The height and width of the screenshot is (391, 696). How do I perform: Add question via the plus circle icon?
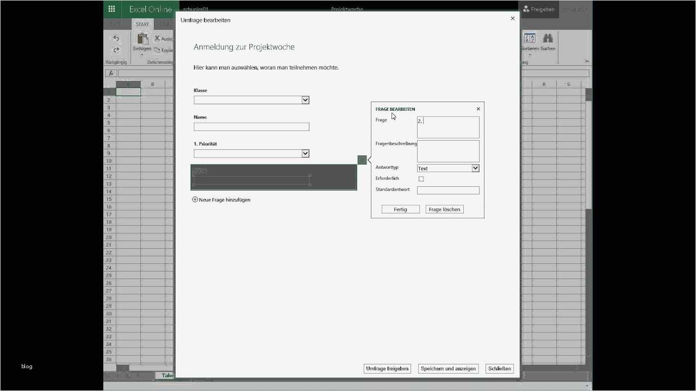click(195, 199)
